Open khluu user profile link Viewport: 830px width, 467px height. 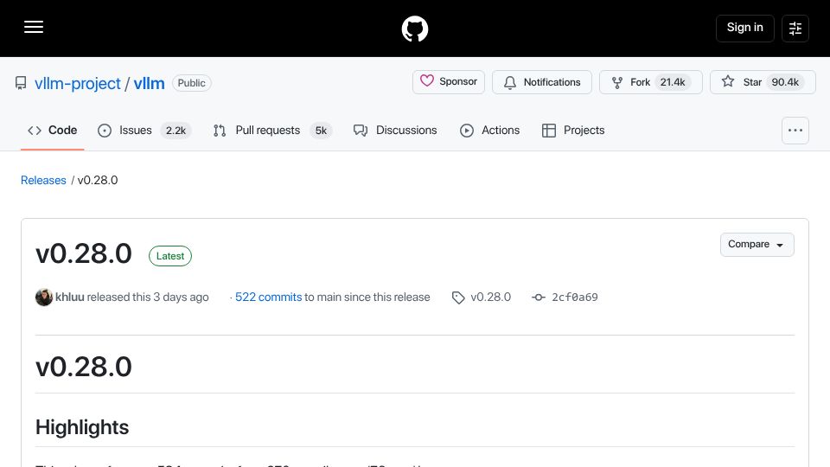[x=70, y=297]
